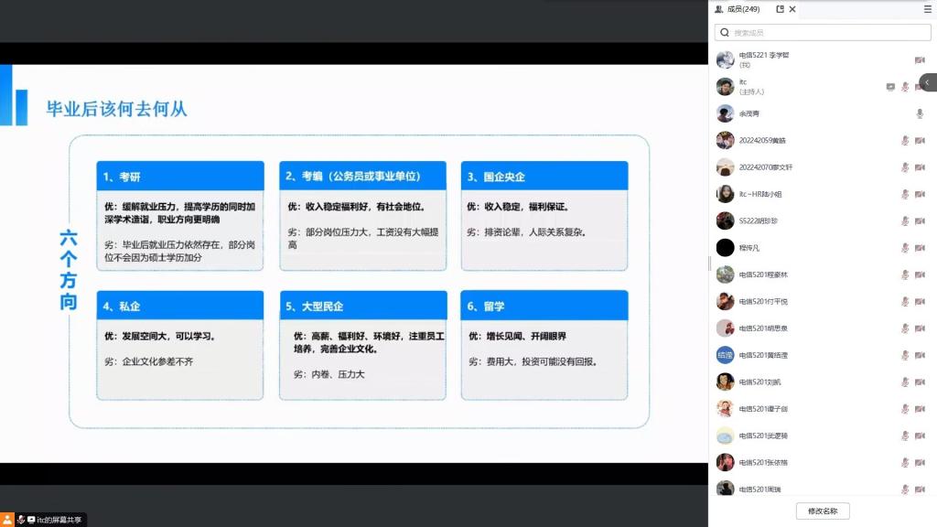The height and width of the screenshot is (527, 937).
Task: Collapse the side panel using the arrow handle
Action: pyautogui.click(x=927, y=82)
